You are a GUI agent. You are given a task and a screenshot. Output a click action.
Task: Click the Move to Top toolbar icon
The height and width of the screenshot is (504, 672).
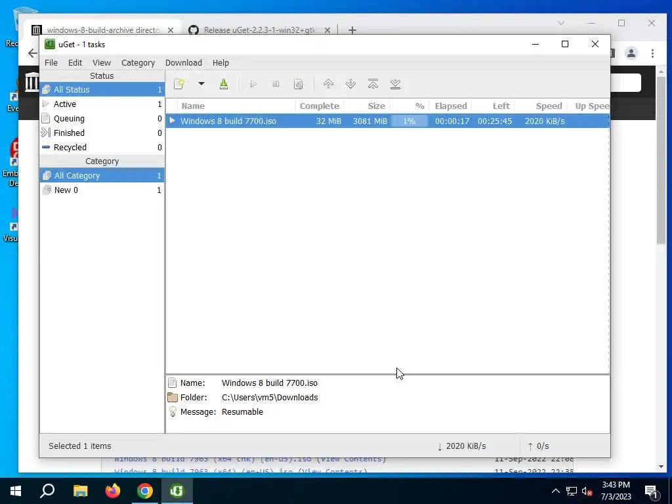pos(373,84)
